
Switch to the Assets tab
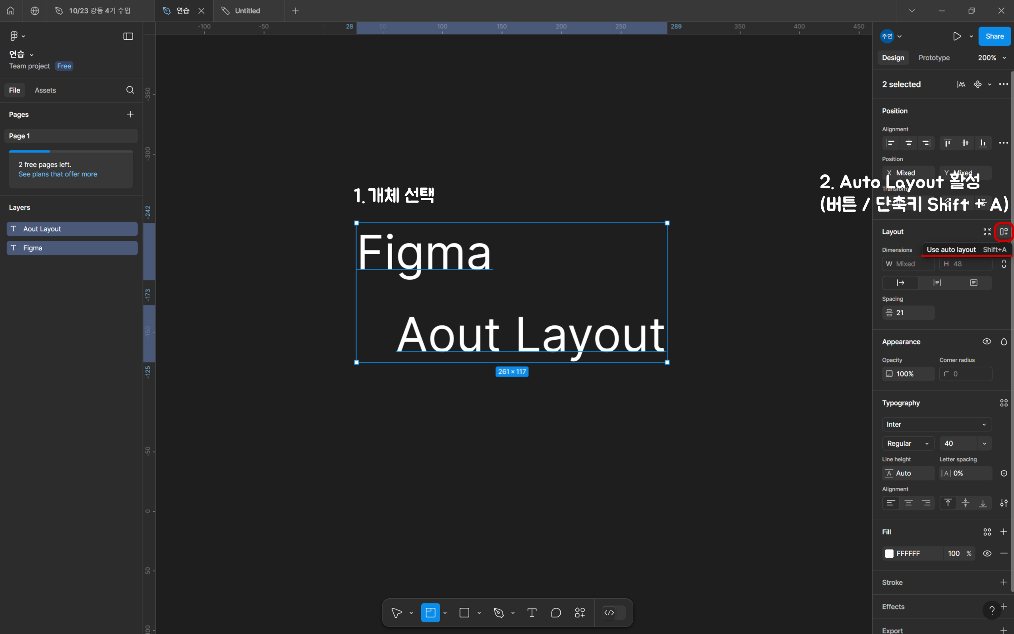45,90
